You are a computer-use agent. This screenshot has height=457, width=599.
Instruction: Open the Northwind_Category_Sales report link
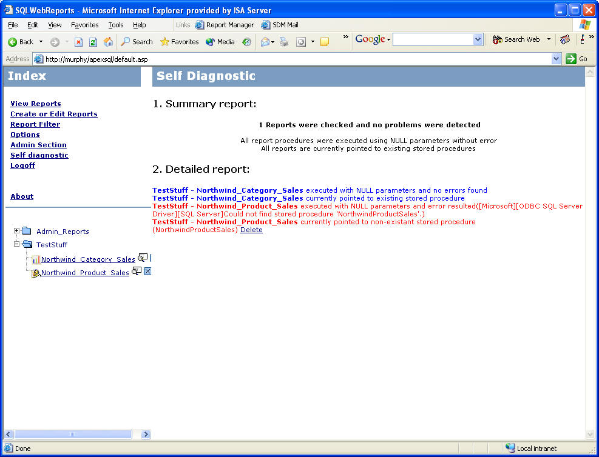pos(88,259)
